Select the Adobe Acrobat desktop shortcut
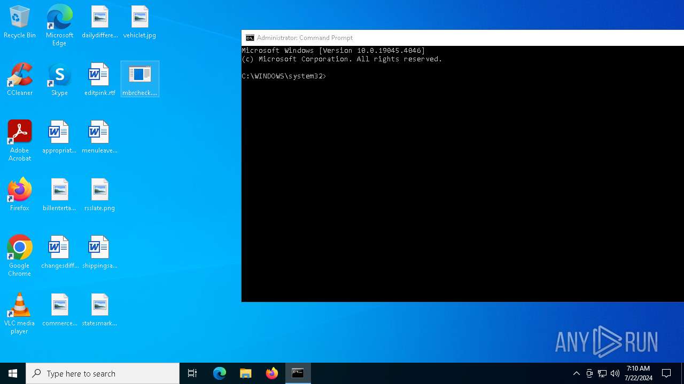Viewport: 684px width, 384px height. [20, 141]
